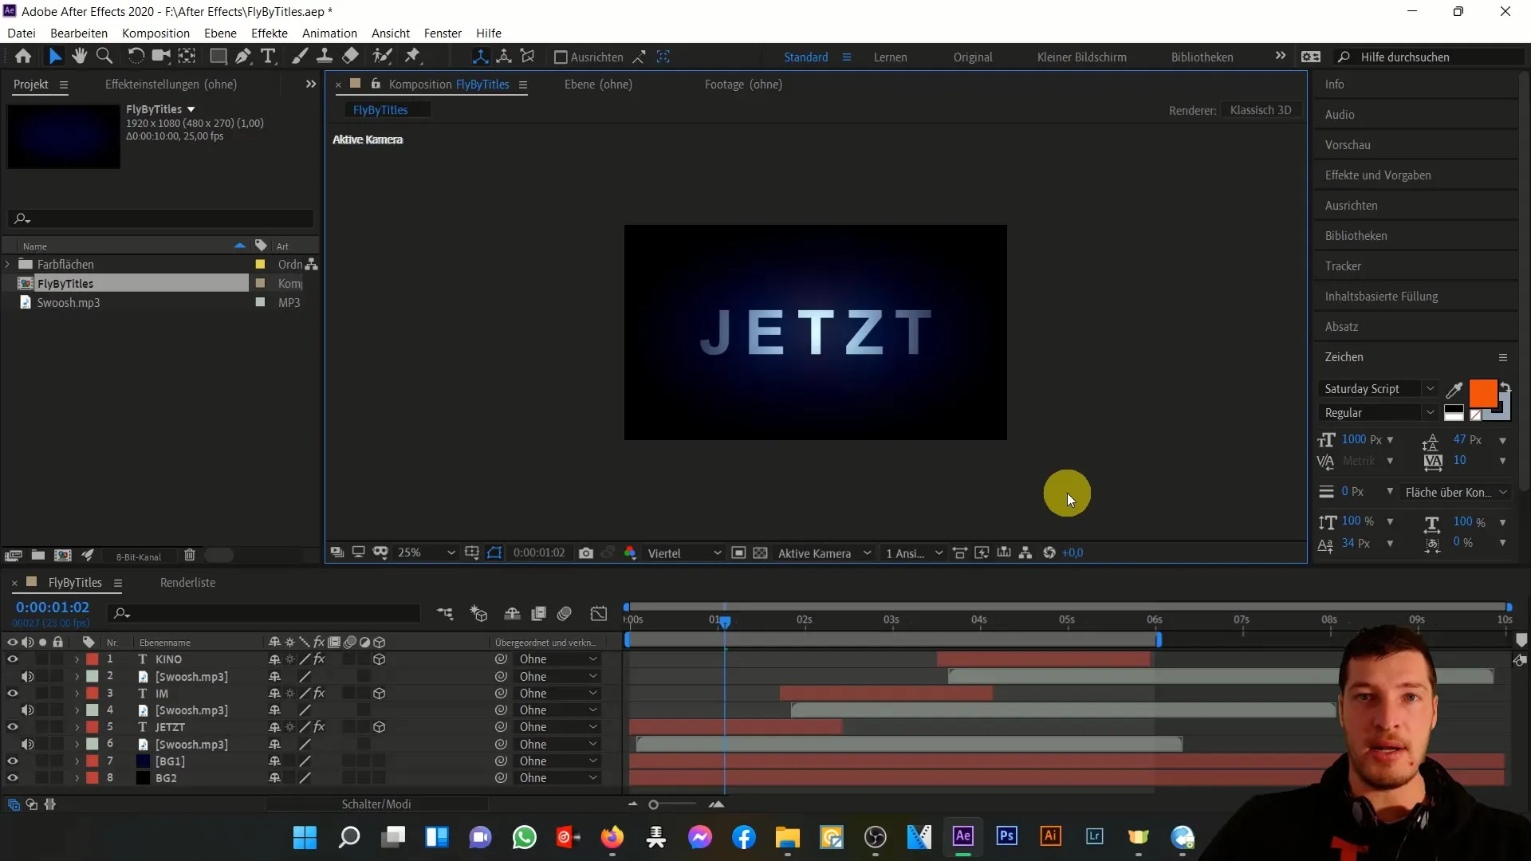Click the trash icon in Project panel
The image size is (1531, 861).
190,556
